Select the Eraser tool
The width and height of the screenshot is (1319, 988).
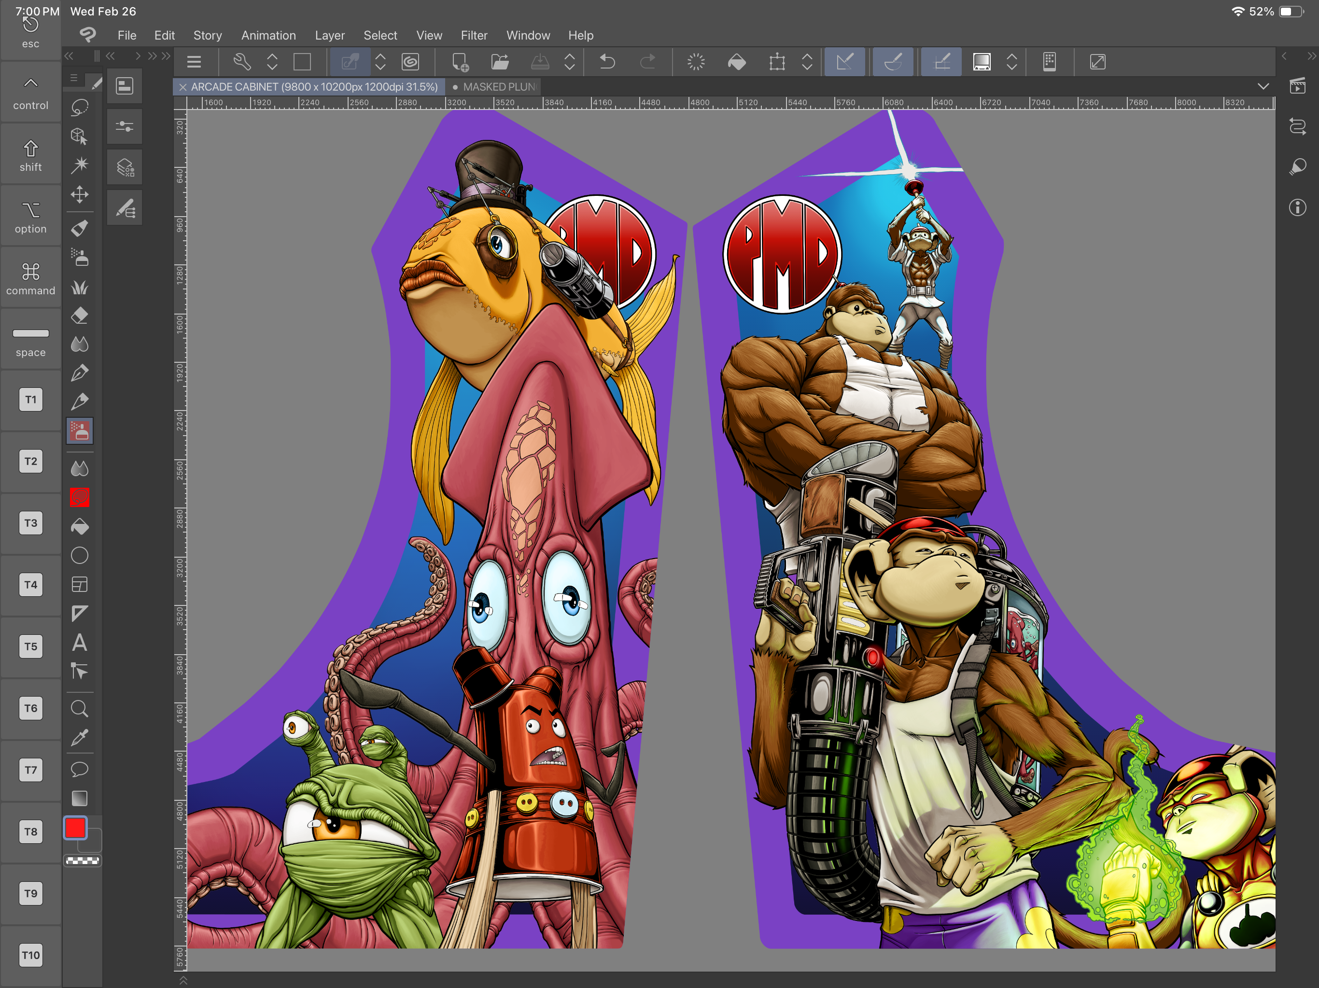[x=79, y=315]
